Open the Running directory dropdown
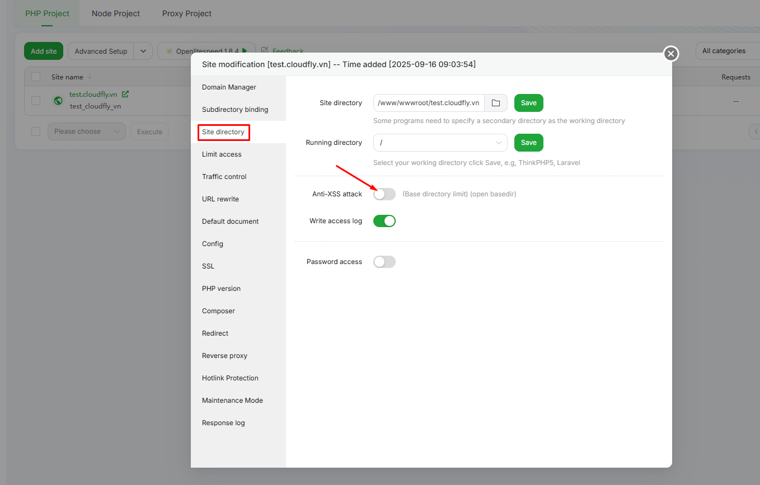The width and height of the screenshot is (760, 485). click(x=440, y=143)
